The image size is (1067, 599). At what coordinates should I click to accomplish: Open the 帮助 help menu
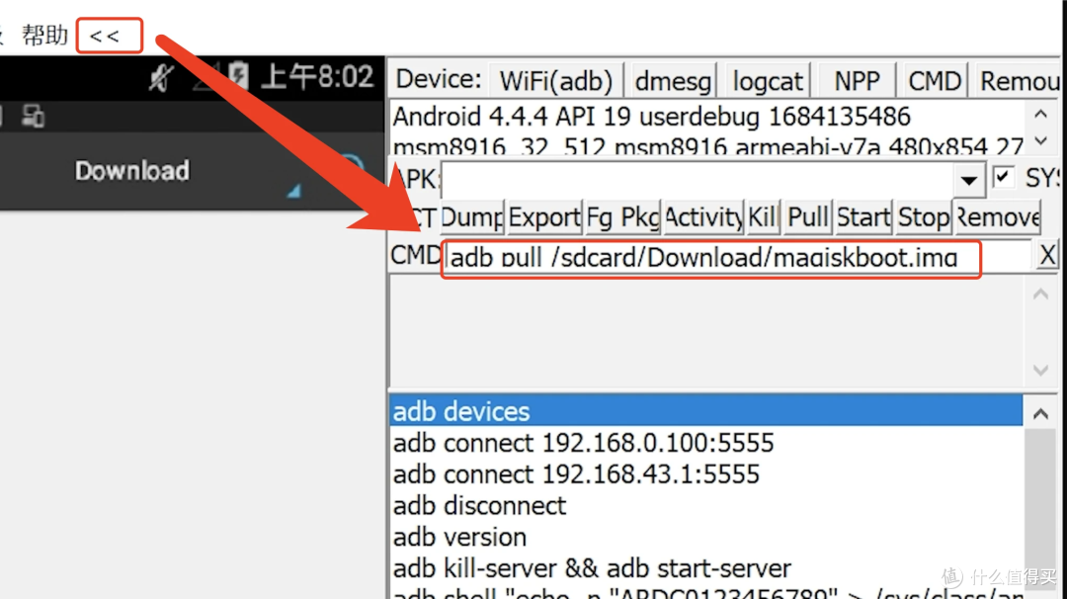pyautogui.click(x=45, y=37)
